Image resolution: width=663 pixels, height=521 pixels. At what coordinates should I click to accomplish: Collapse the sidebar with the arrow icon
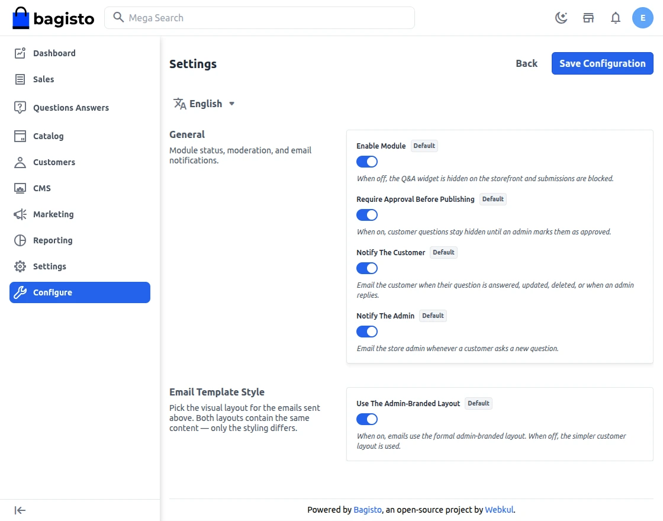point(20,510)
